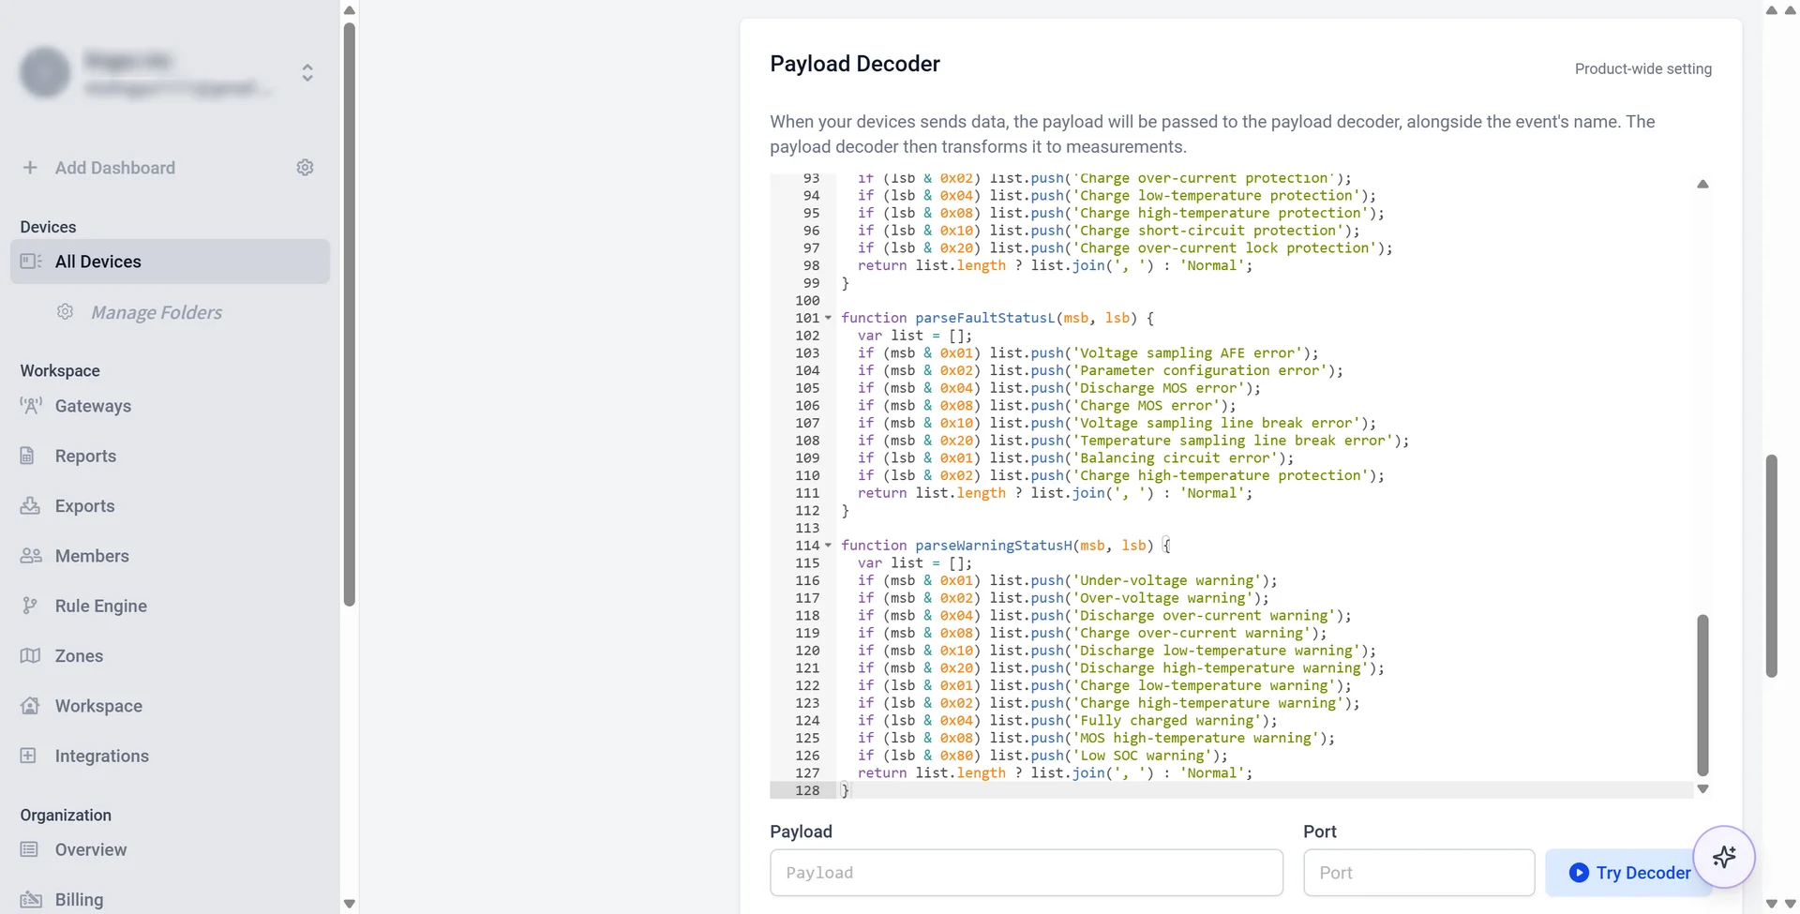Open Zones via its map icon
This screenshot has height=914, width=1800.
coord(30,655)
